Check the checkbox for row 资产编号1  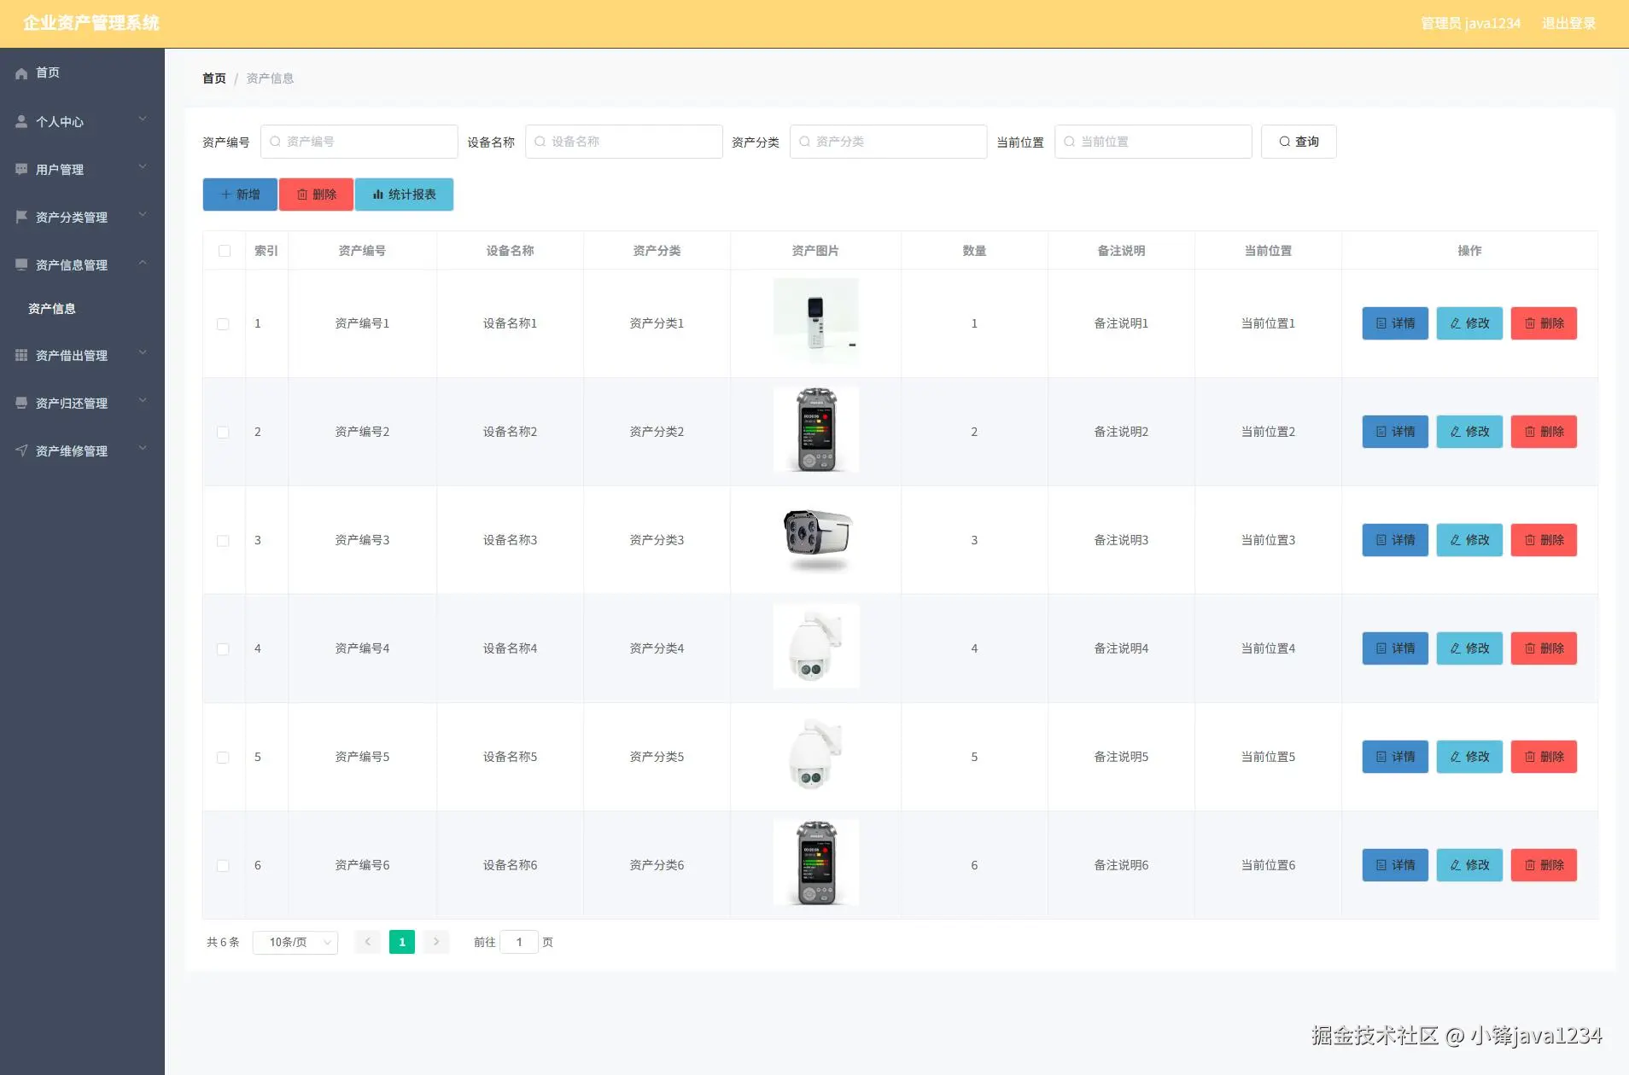pos(223,324)
